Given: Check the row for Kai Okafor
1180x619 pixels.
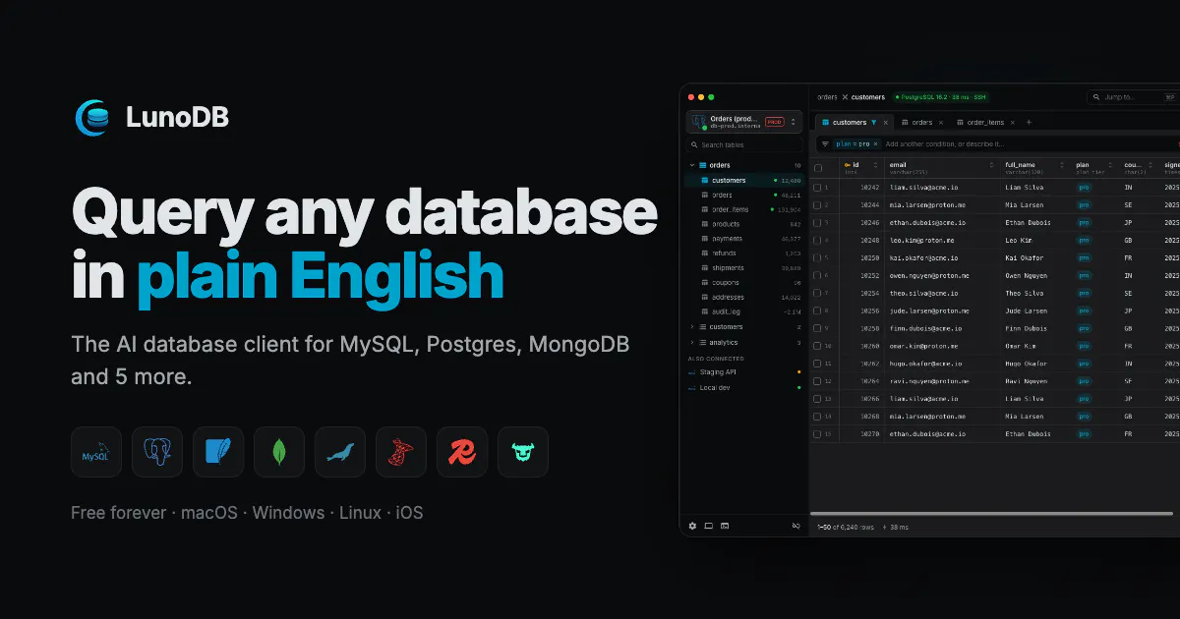Looking at the screenshot, I should coord(818,257).
